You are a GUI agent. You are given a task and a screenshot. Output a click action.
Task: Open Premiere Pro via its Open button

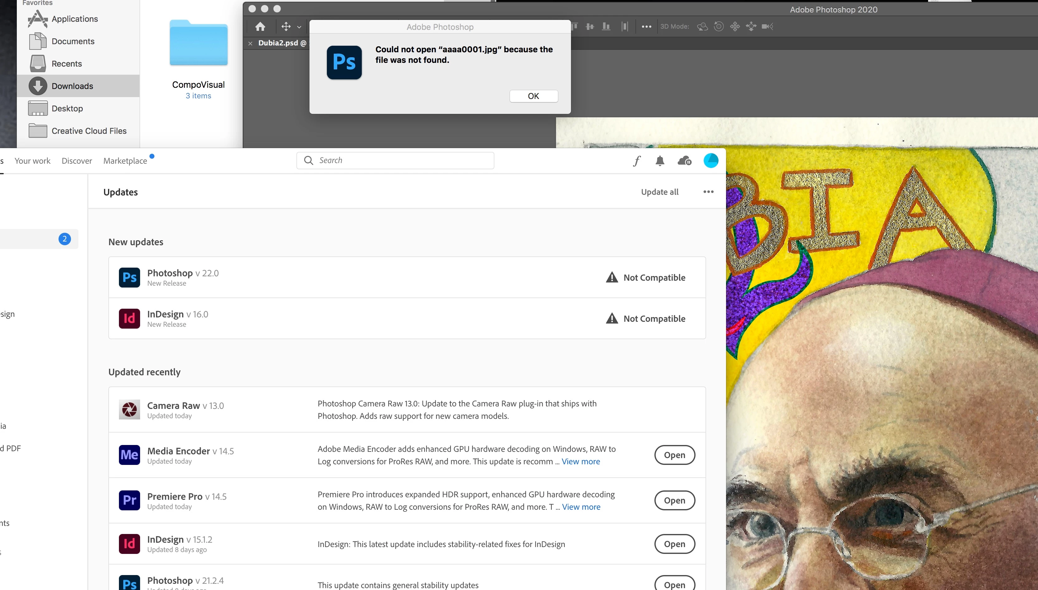674,500
